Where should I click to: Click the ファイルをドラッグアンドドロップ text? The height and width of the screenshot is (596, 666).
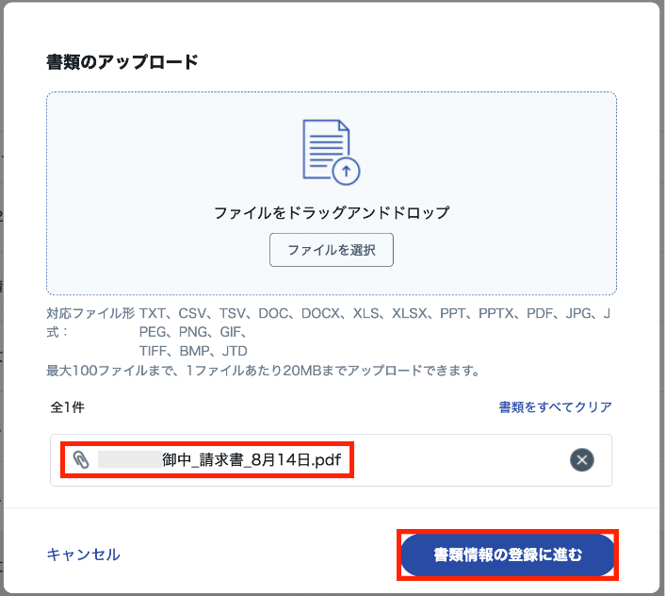point(332,212)
